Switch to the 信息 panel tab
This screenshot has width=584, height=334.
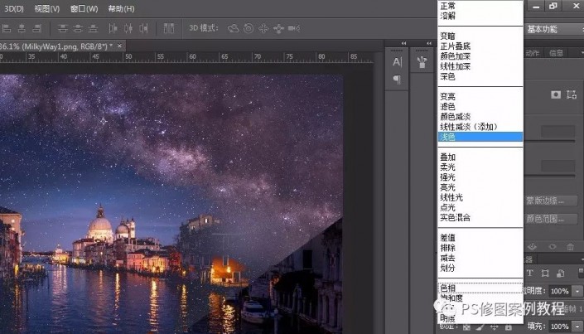click(556, 53)
